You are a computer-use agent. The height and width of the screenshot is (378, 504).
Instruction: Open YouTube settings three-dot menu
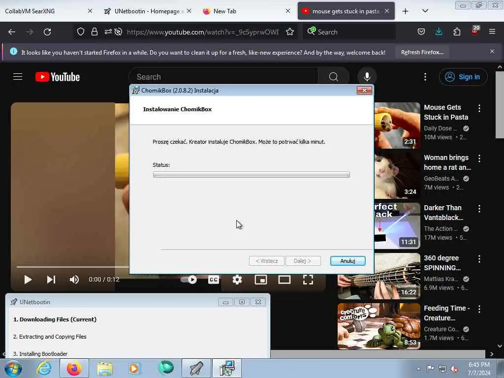[425, 77]
